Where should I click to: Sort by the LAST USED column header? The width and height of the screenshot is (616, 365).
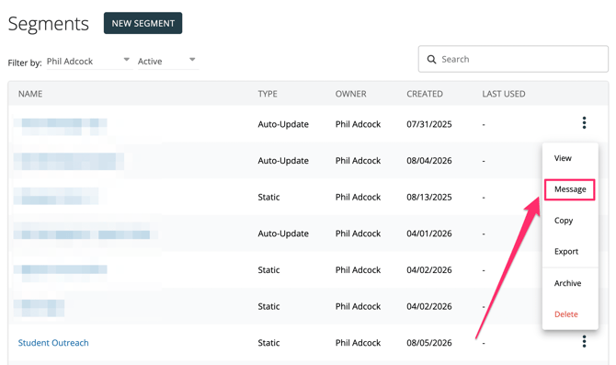pos(504,94)
